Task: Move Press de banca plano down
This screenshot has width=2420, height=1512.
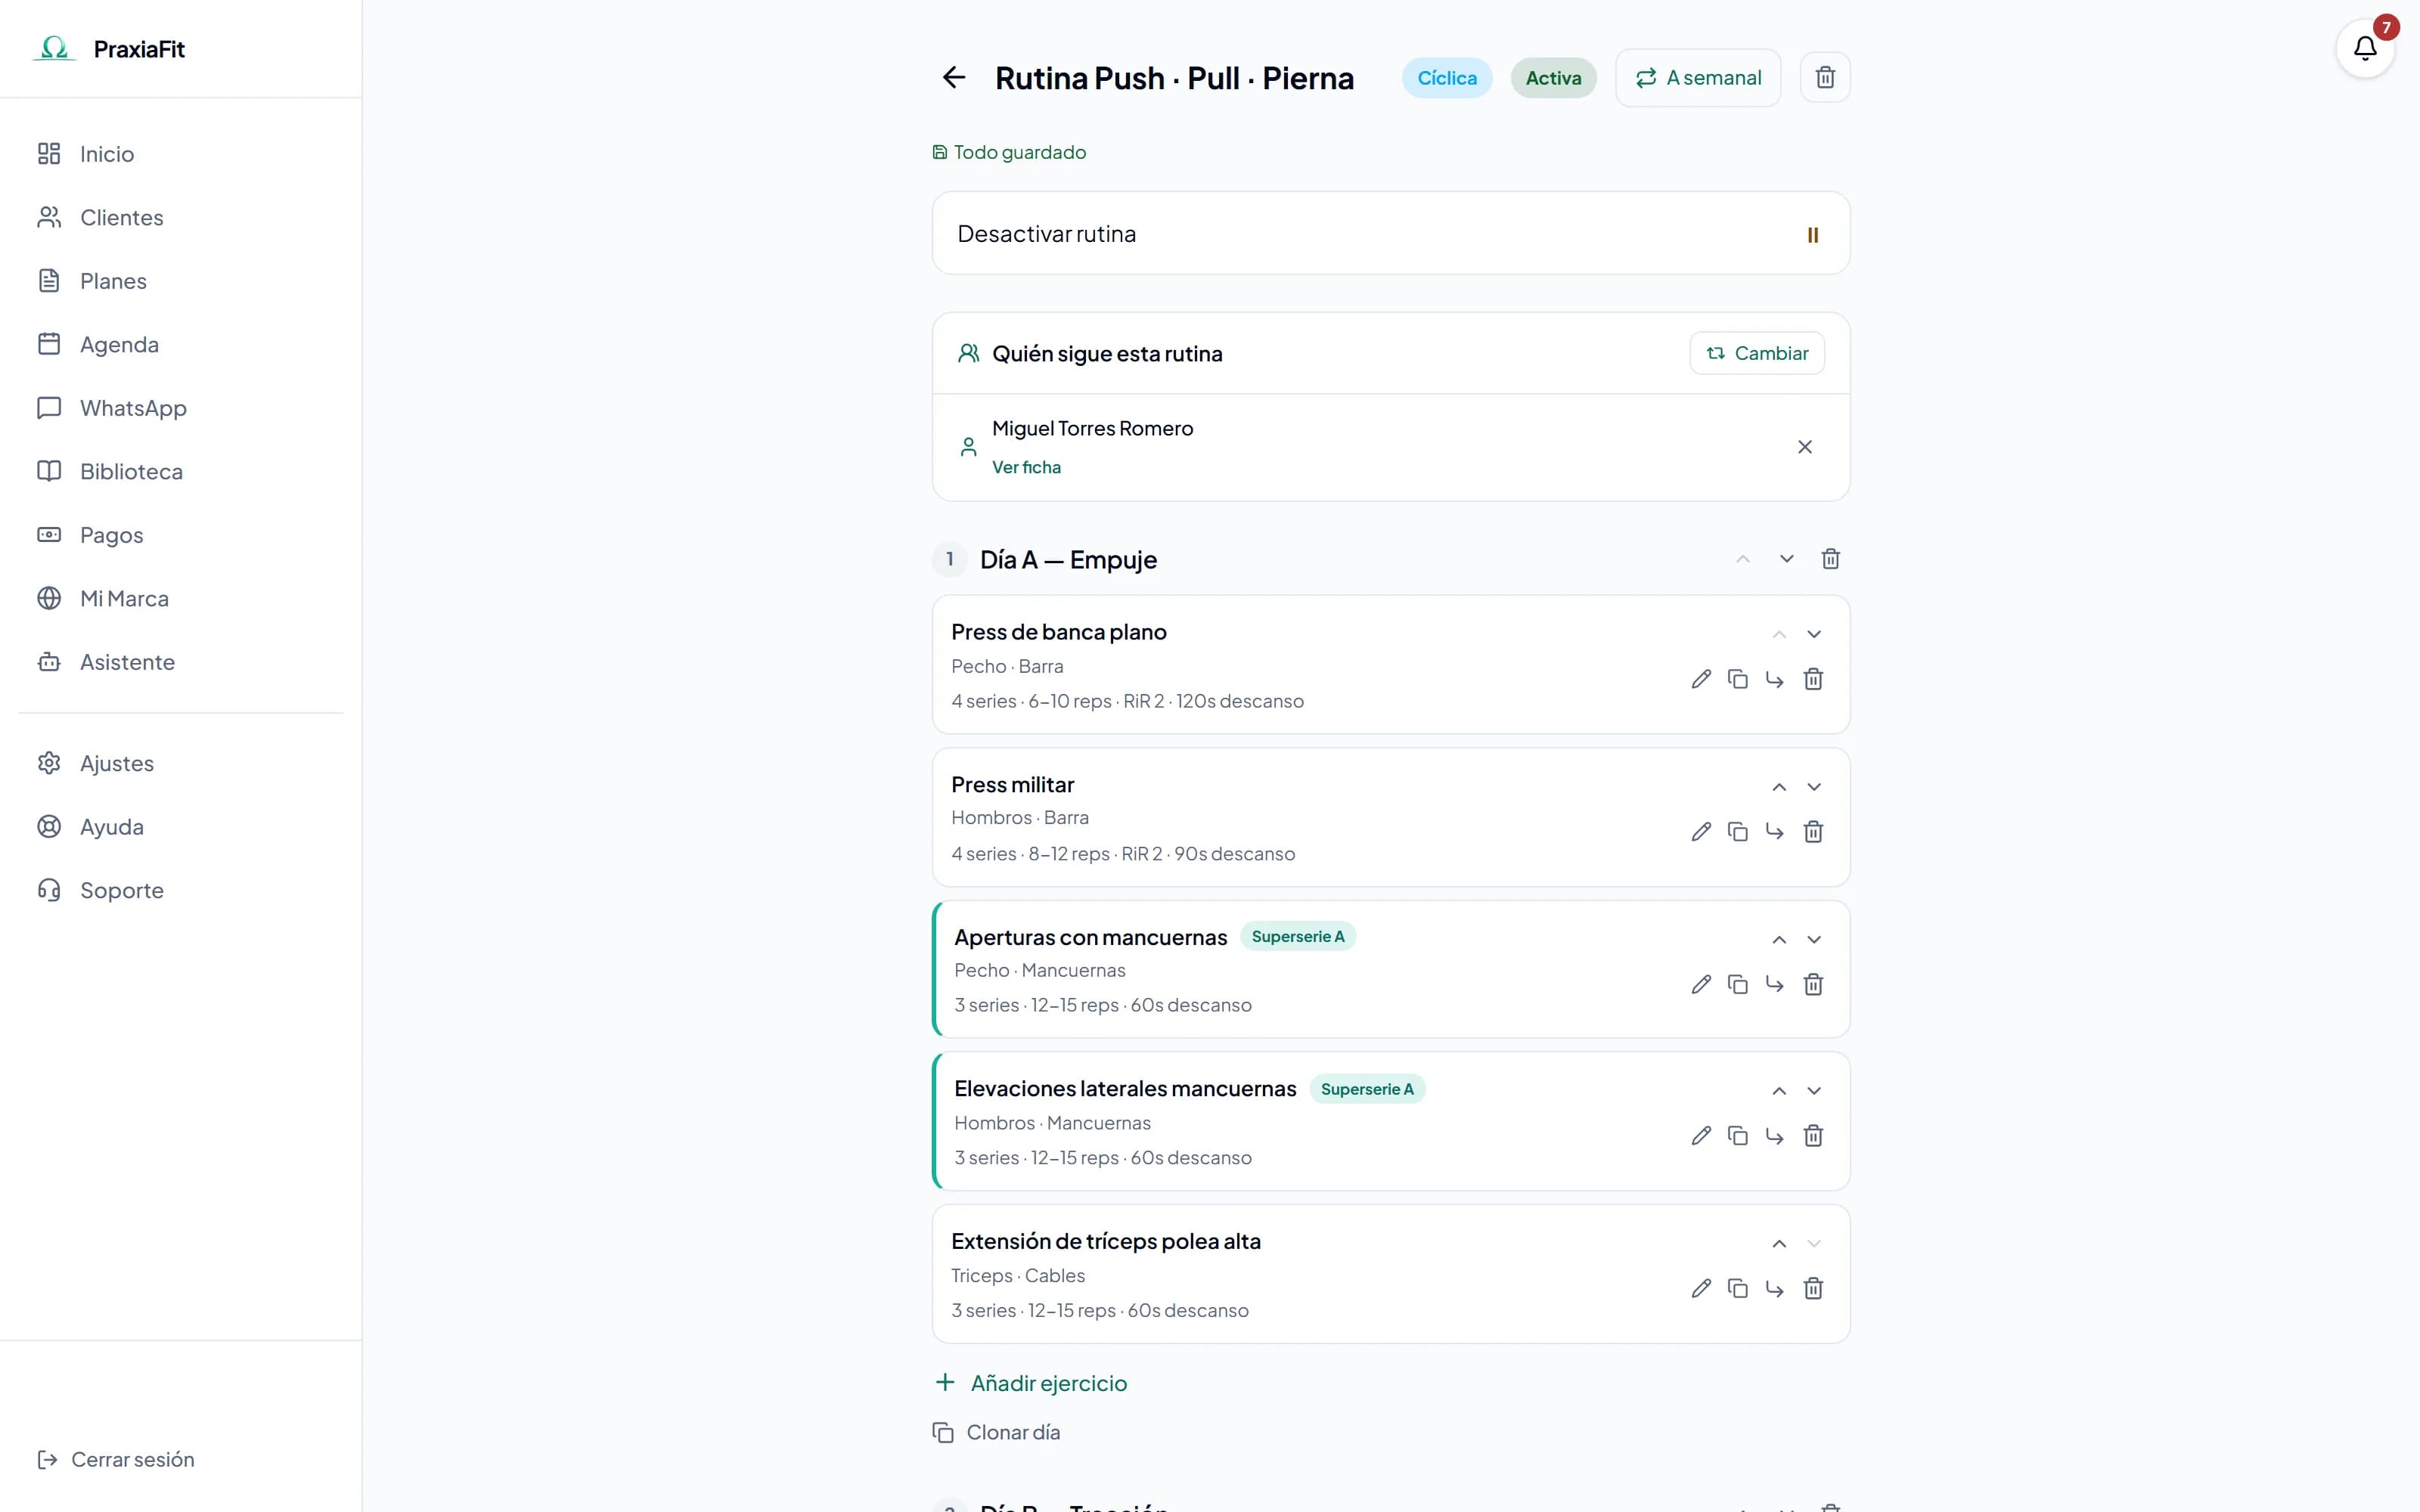Action: pyautogui.click(x=1814, y=635)
